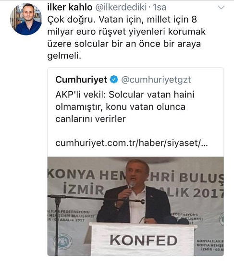Click the blue verified badge beside Cumhuriyet
This screenshot has height=262, width=234.
[114, 80]
